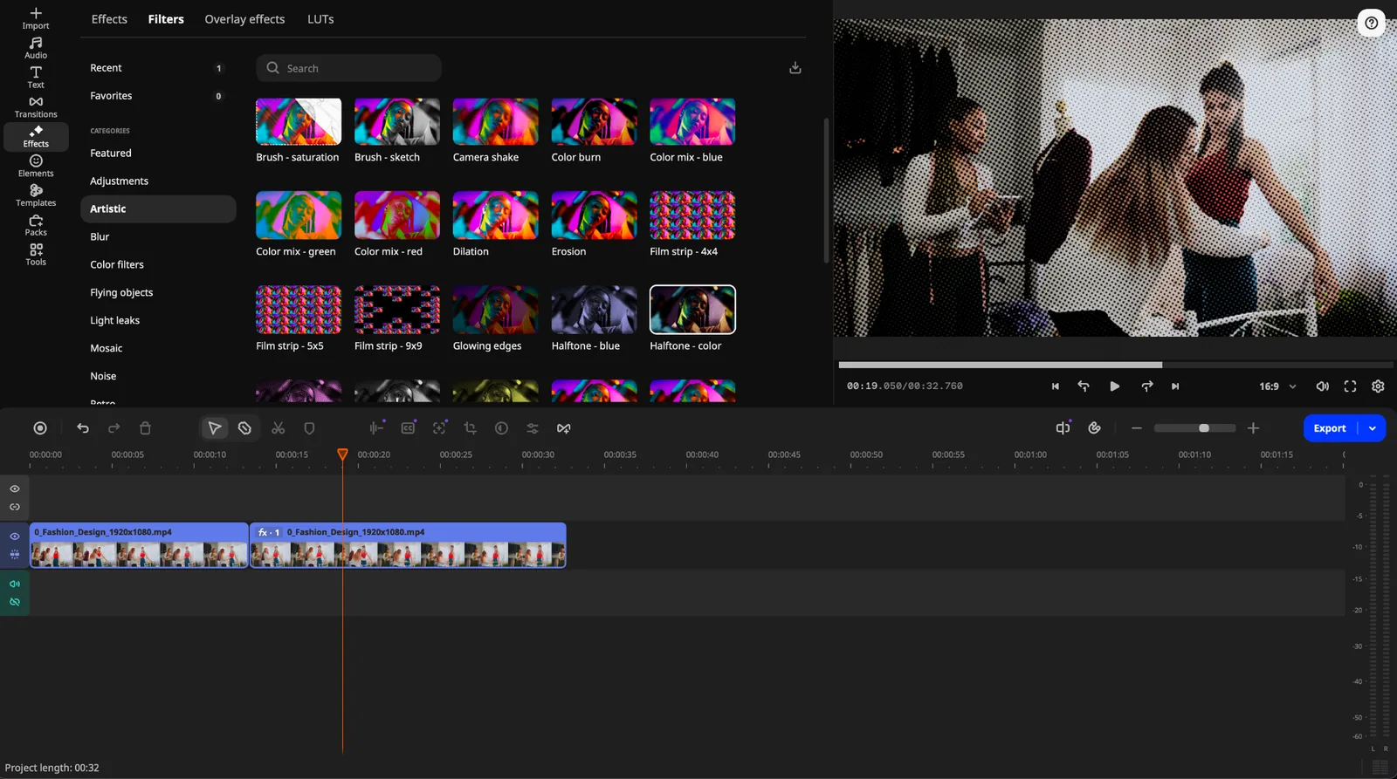Toggle the link icon on top track
1397x779 pixels.
click(x=15, y=507)
